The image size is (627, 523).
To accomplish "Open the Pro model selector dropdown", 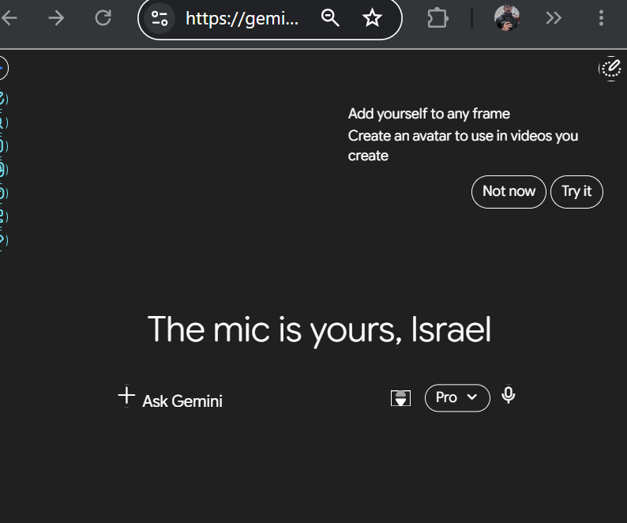I will 457,397.
